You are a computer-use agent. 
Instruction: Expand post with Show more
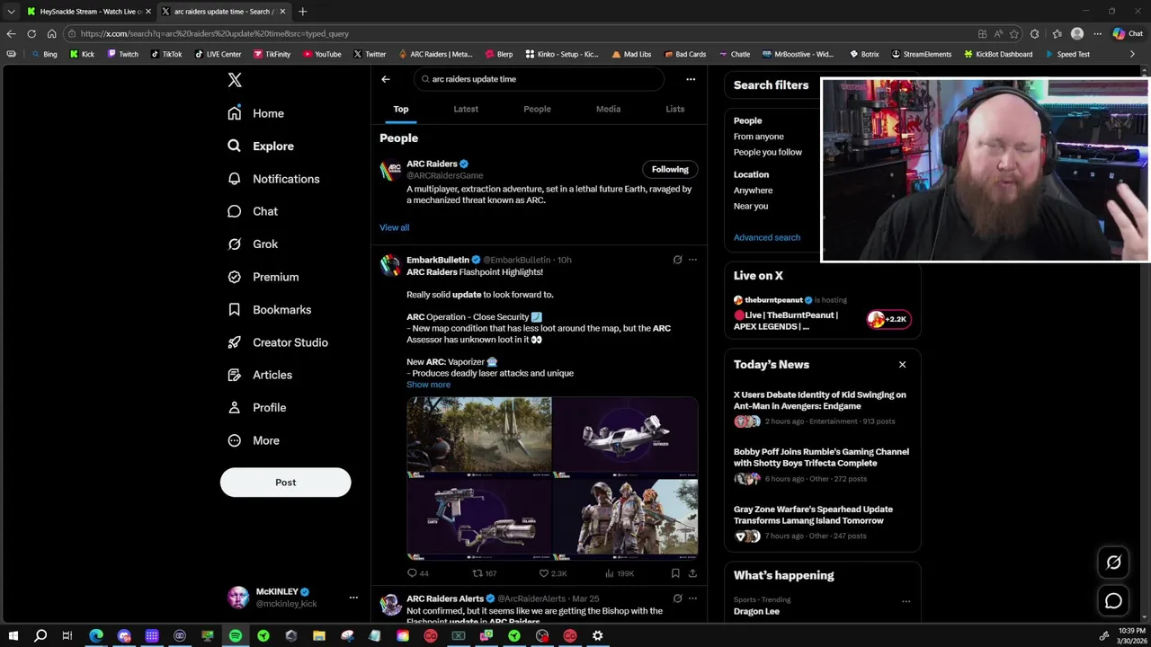click(428, 385)
